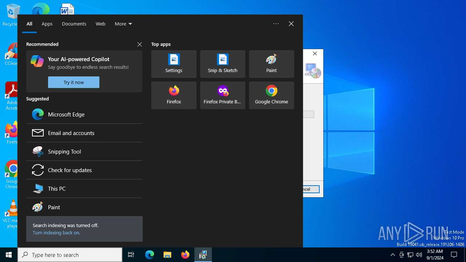Open Microsoft Edge suggestion
Image resolution: width=466 pixels, height=262 pixels.
[x=84, y=114]
